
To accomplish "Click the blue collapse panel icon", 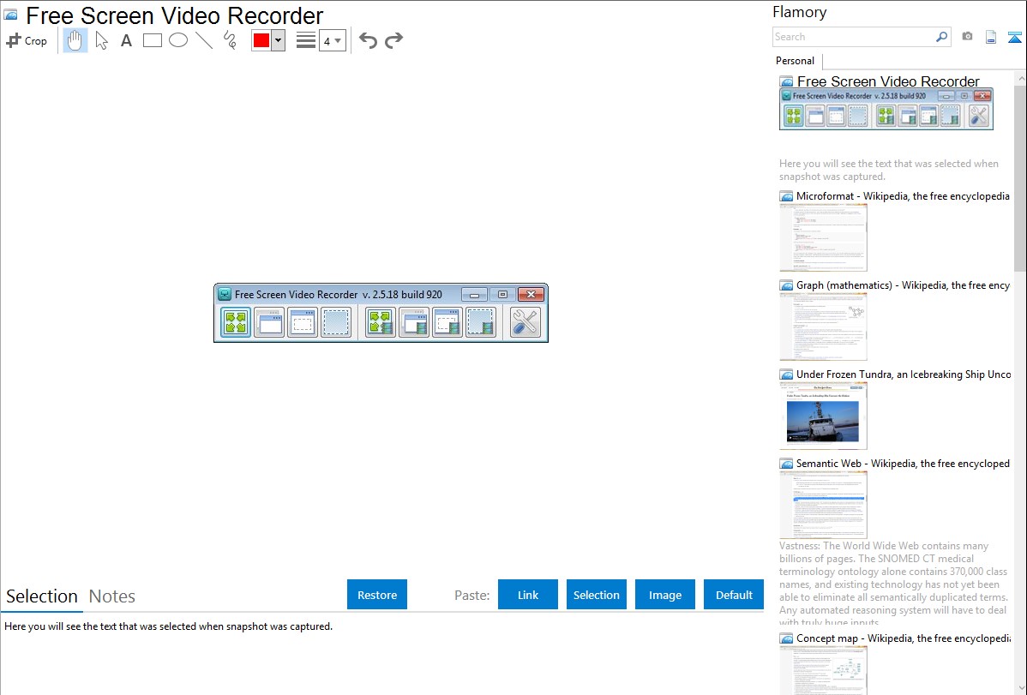I will click(x=1014, y=37).
